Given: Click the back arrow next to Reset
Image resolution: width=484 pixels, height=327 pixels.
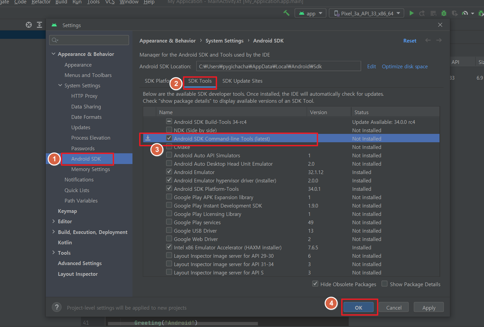Looking at the screenshot, I should [x=428, y=40].
